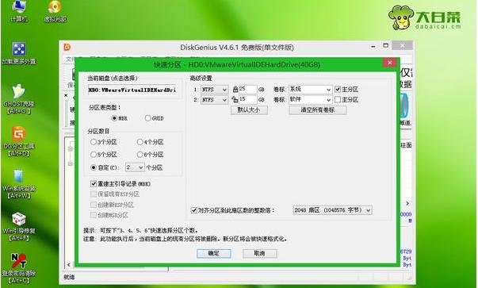Cancel with the 取消 button
The width and height of the screenshot is (478, 288).
(x=260, y=253)
